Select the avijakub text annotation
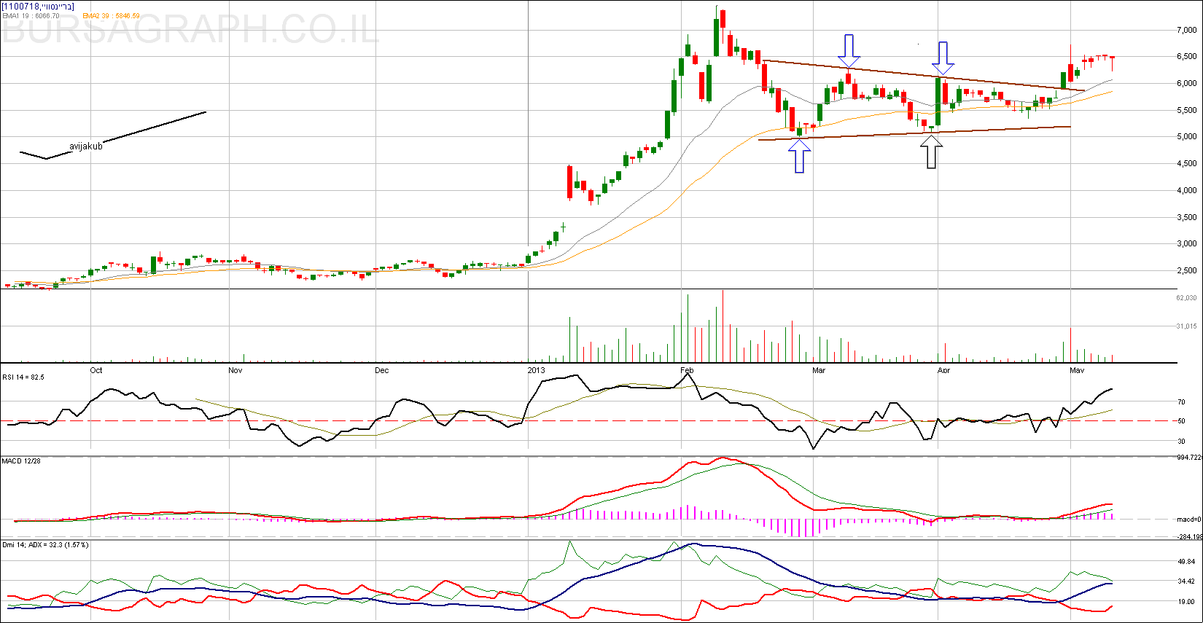The width and height of the screenshot is (1203, 623). pyautogui.click(x=86, y=146)
